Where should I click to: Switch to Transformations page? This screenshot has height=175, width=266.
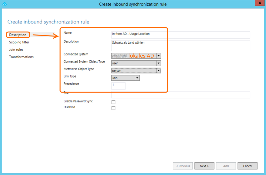(21, 57)
